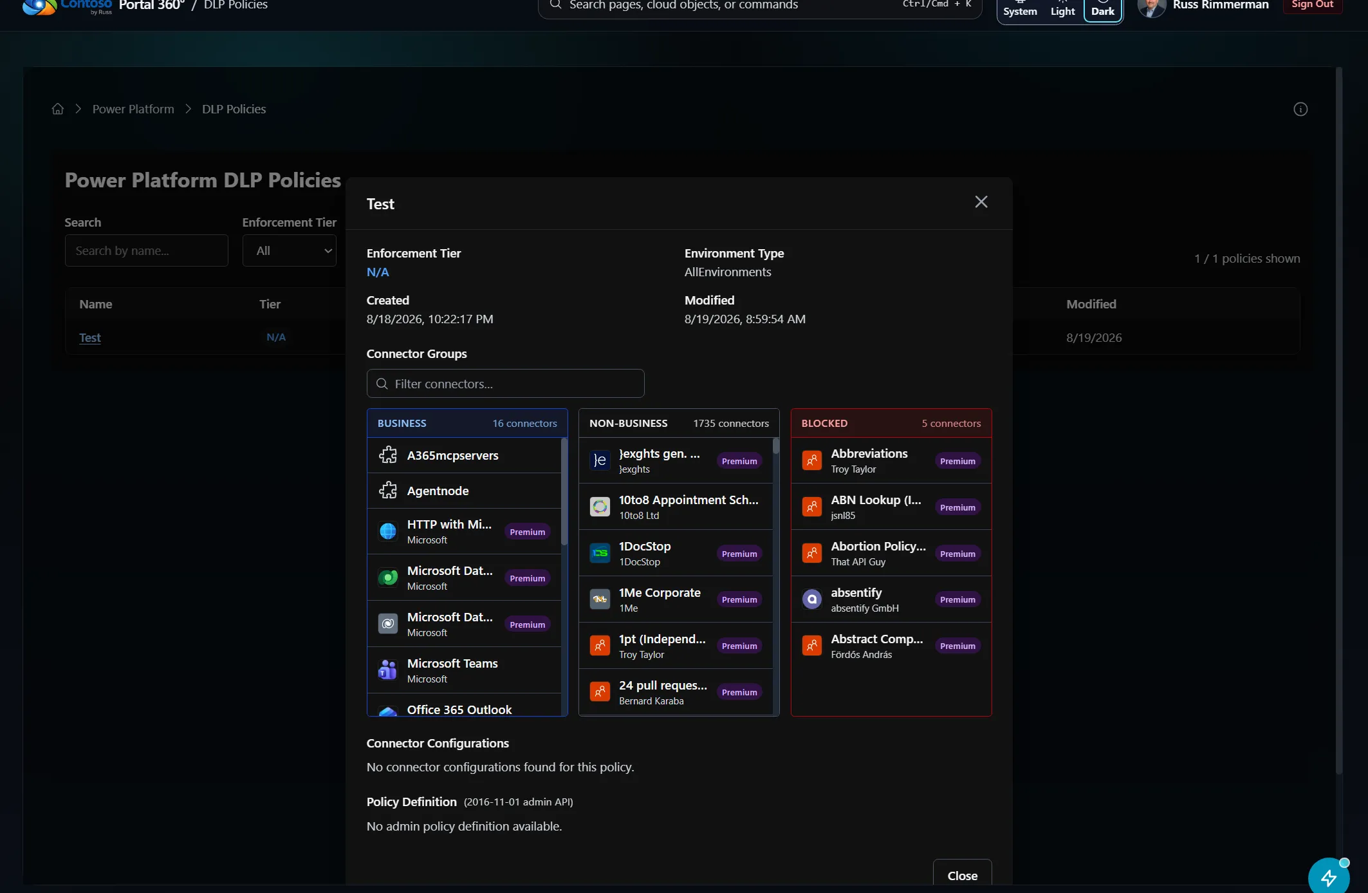Image resolution: width=1368 pixels, height=893 pixels.
Task: Click the 8/19/2026 modified date cell
Action: tap(1094, 337)
